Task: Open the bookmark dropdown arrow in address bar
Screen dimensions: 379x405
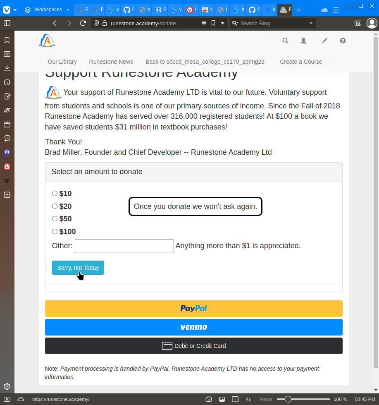Action: (222, 23)
